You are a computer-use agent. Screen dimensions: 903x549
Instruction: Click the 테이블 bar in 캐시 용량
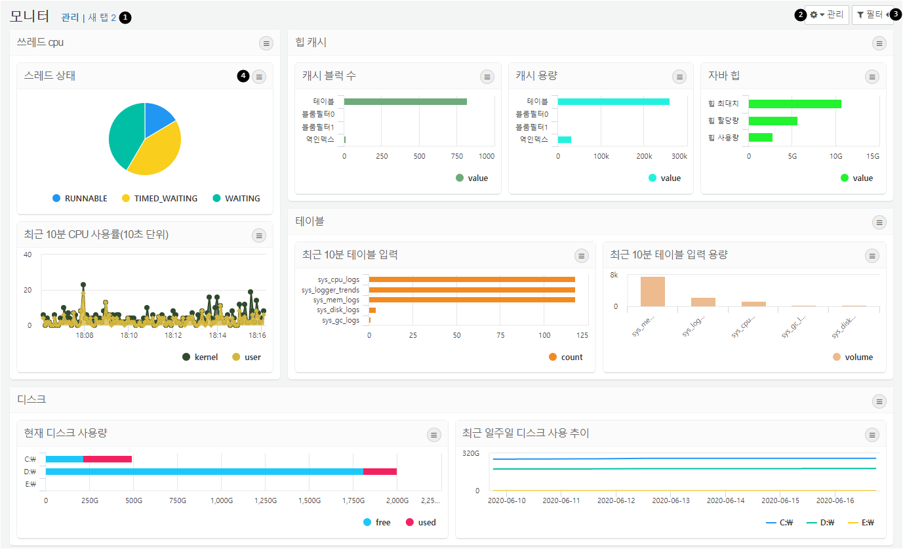[614, 102]
